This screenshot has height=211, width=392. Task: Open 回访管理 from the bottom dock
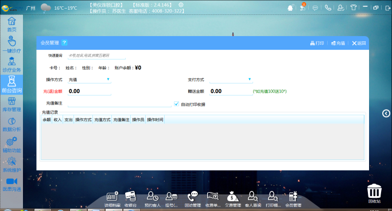point(193,200)
